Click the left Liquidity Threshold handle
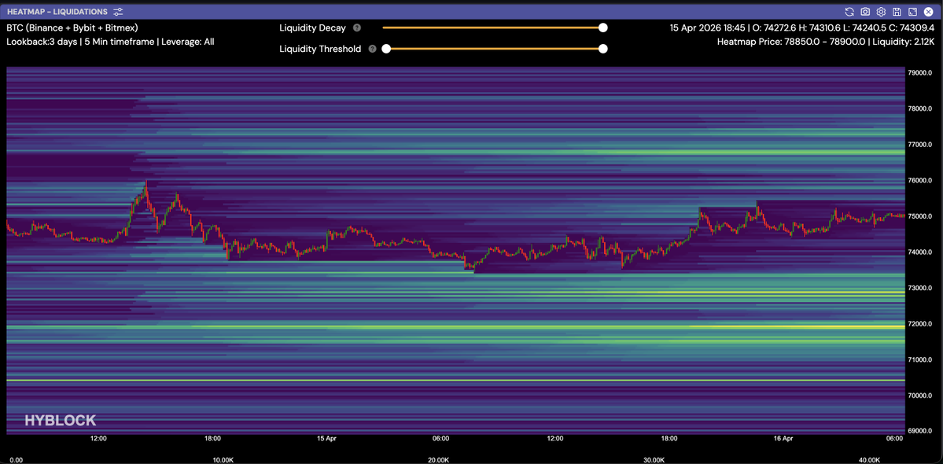943x464 pixels. [386, 49]
